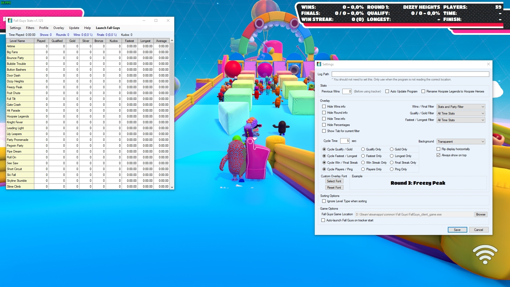The height and width of the screenshot is (287, 510).
Task: Enable Hide Wins info checkbox
Action: [324, 107]
